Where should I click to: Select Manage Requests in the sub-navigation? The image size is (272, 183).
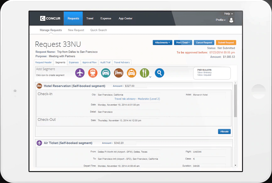(51, 30)
